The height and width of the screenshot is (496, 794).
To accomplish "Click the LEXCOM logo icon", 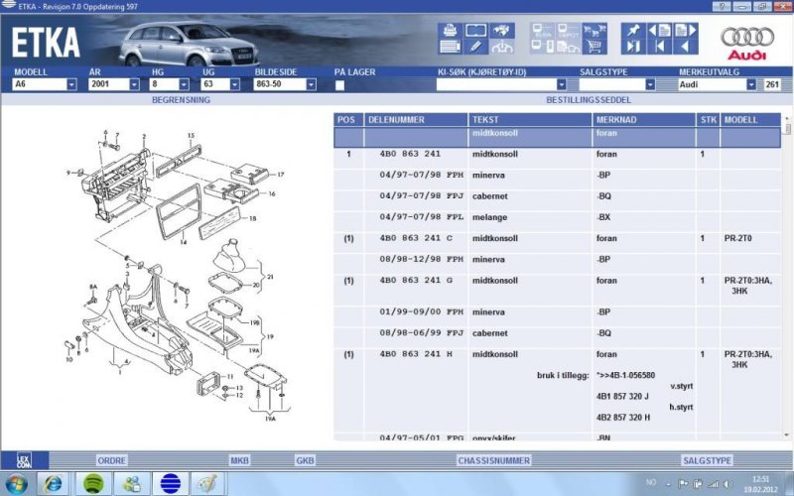I will pyautogui.click(x=24, y=460).
